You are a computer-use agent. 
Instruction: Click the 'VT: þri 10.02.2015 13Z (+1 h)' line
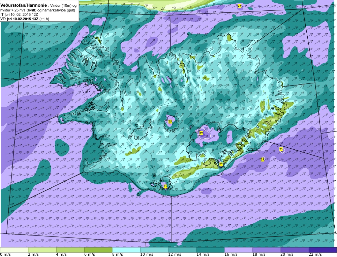(x=25, y=19)
